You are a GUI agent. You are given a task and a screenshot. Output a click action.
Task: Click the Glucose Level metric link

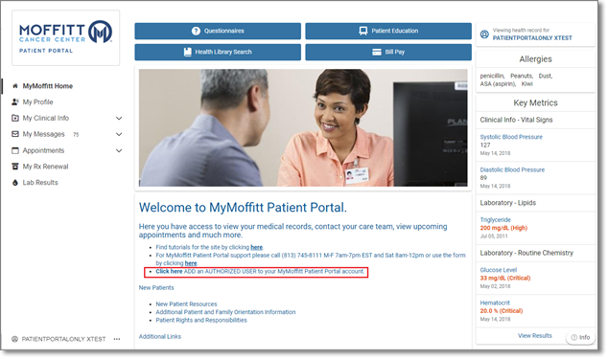pos(499,270)
